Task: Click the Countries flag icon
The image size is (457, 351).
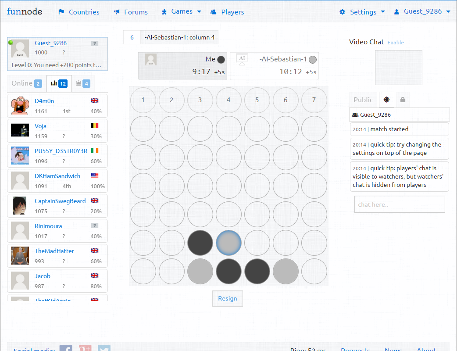Action: point(61,12)
